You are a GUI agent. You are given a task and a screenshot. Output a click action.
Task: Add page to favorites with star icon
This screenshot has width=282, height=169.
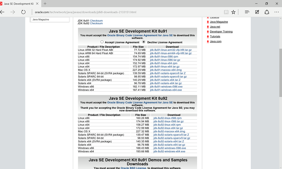(233, 12)
